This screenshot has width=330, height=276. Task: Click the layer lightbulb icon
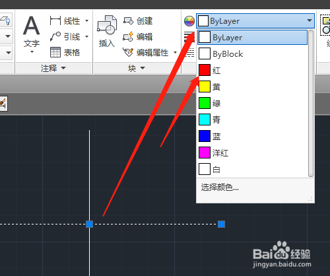pyautogui.click(x=5, y=20)
